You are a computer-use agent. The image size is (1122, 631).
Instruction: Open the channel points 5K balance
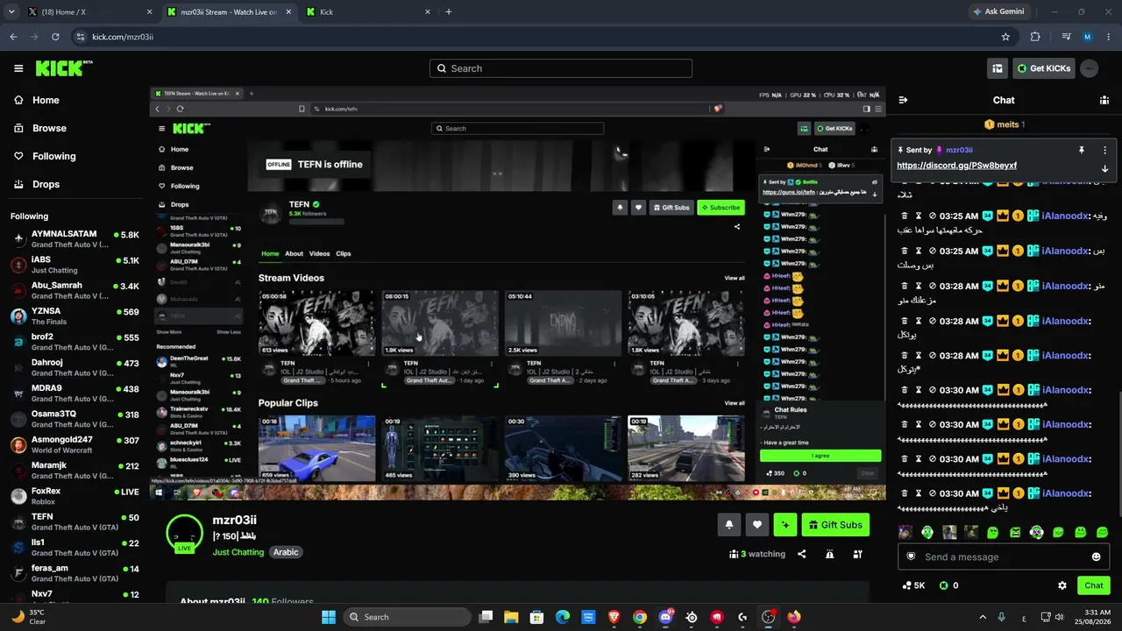[x=913, y=585]
